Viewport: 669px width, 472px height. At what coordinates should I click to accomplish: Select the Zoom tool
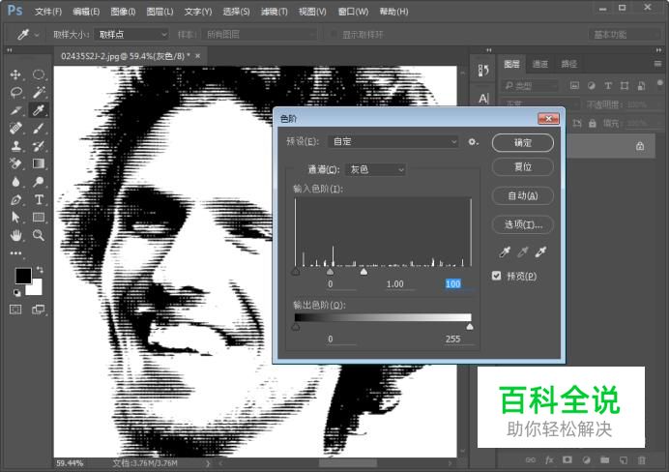39,235
